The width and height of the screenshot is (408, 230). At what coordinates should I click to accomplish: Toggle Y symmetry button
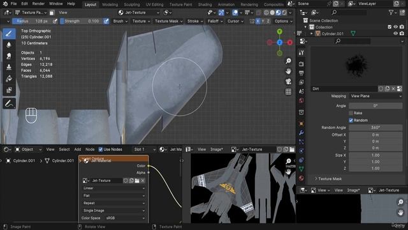pos(263,21)
